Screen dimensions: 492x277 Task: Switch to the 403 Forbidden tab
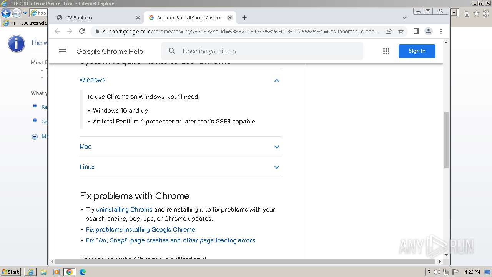(x=97, y=18)
